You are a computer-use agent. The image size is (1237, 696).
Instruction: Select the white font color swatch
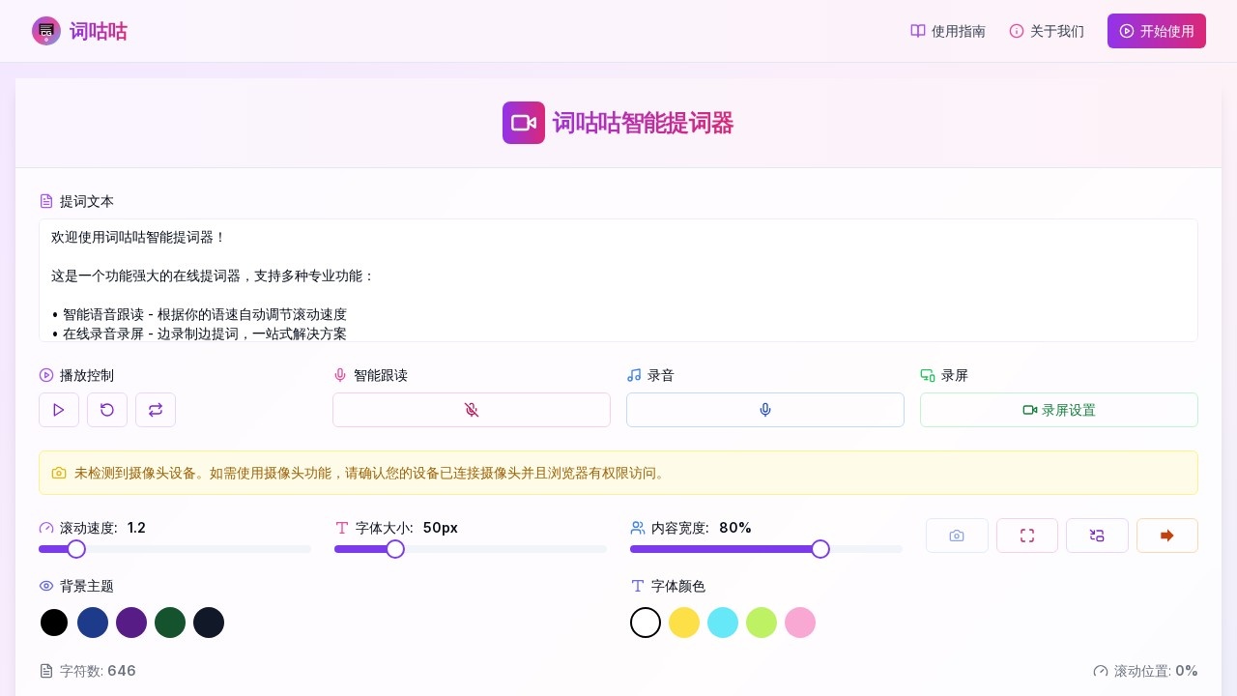click(x=646, y=623)
